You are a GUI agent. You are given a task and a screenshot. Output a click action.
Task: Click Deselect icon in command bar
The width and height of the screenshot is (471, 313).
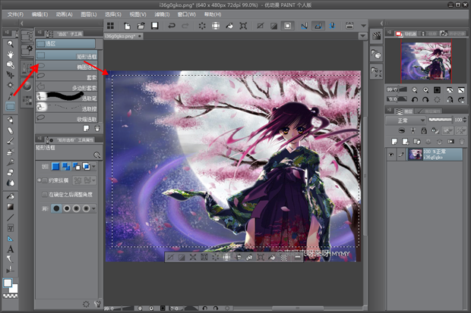[260, 26]
